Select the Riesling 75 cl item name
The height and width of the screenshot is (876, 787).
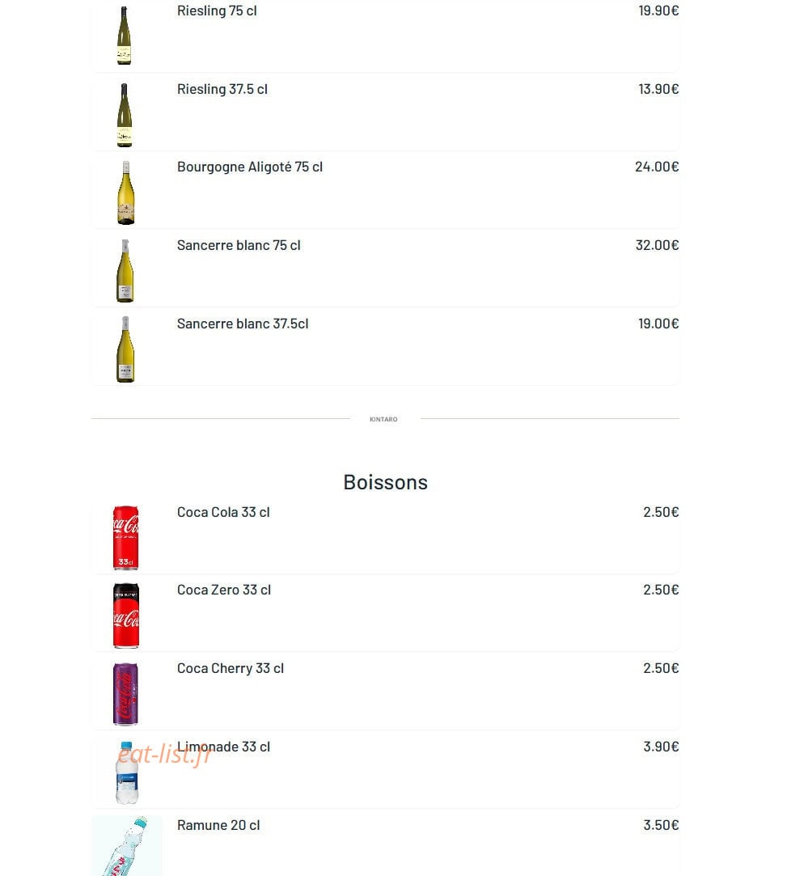[217, 11]
